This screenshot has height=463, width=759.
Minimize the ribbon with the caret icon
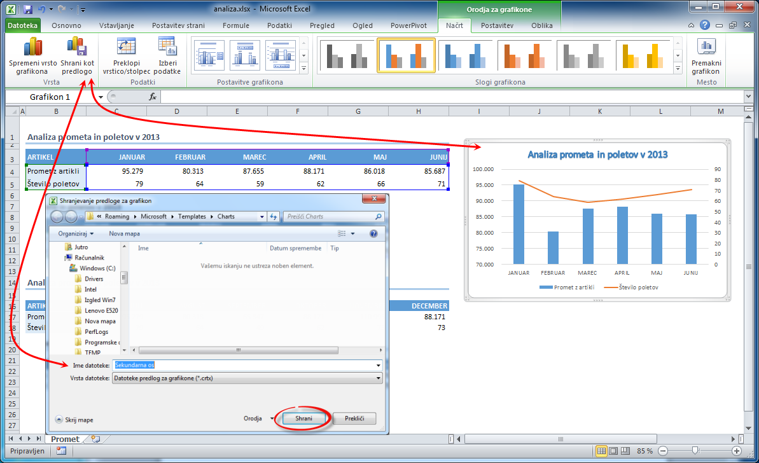tap(691, 25)
